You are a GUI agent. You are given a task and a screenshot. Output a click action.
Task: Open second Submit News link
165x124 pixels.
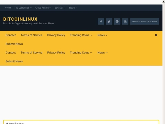(x=14, y=61)
